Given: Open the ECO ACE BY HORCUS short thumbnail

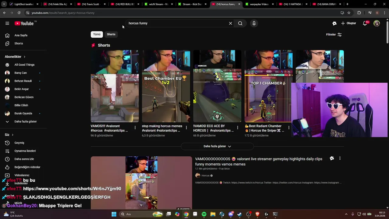Looking at the screenshot, I should point(217,86).
